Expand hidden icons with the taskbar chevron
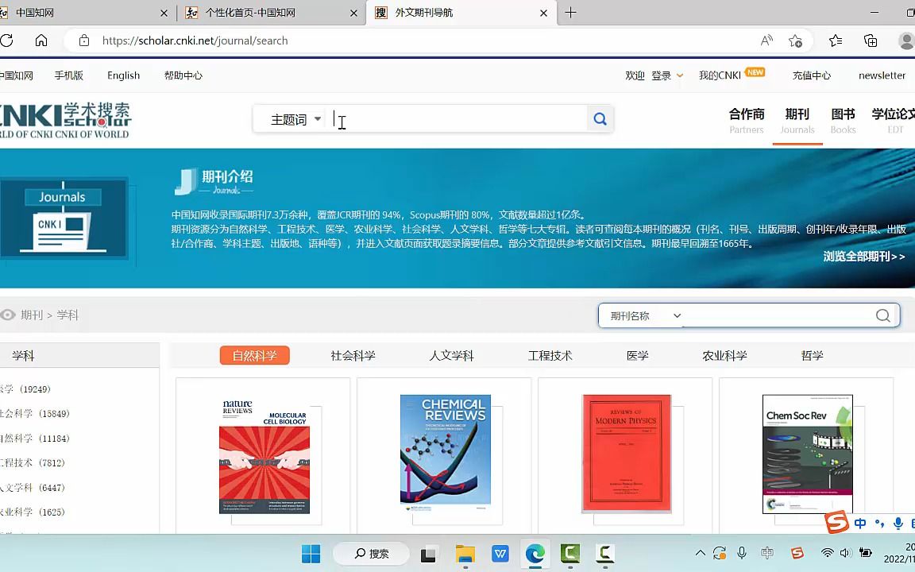915x572 pixels. (x=700, y=553)
